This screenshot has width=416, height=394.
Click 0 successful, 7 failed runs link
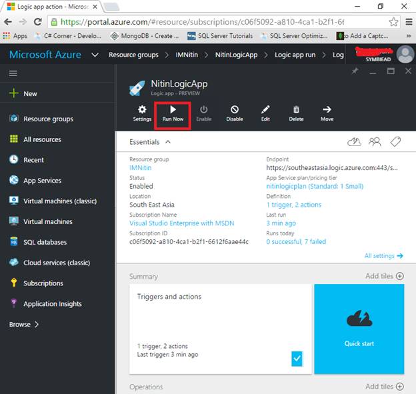pos(296,242)
